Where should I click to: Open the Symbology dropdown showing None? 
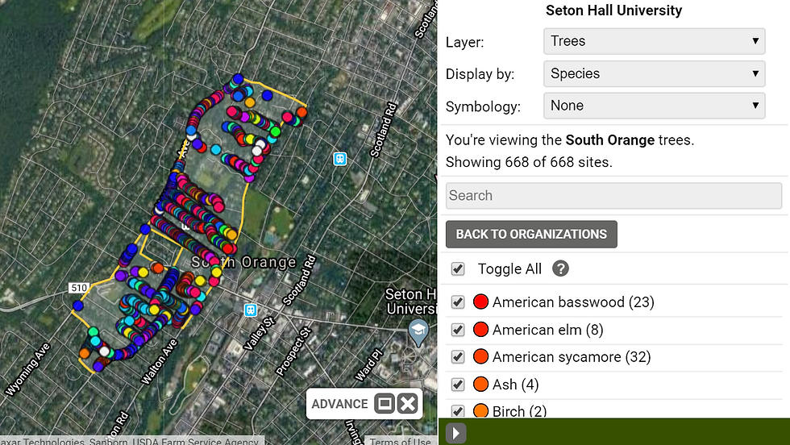pyautogui.click(x=654, y=106)
